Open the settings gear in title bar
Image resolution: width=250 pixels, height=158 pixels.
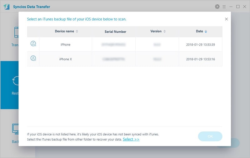click(217, 7)
